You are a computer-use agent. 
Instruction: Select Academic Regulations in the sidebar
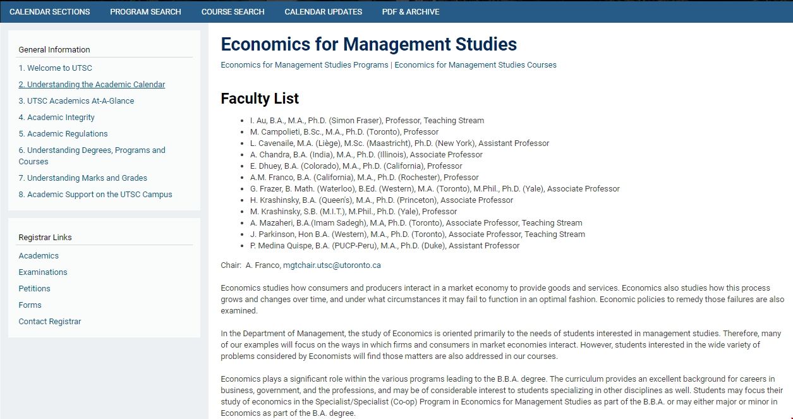[63, 133]
